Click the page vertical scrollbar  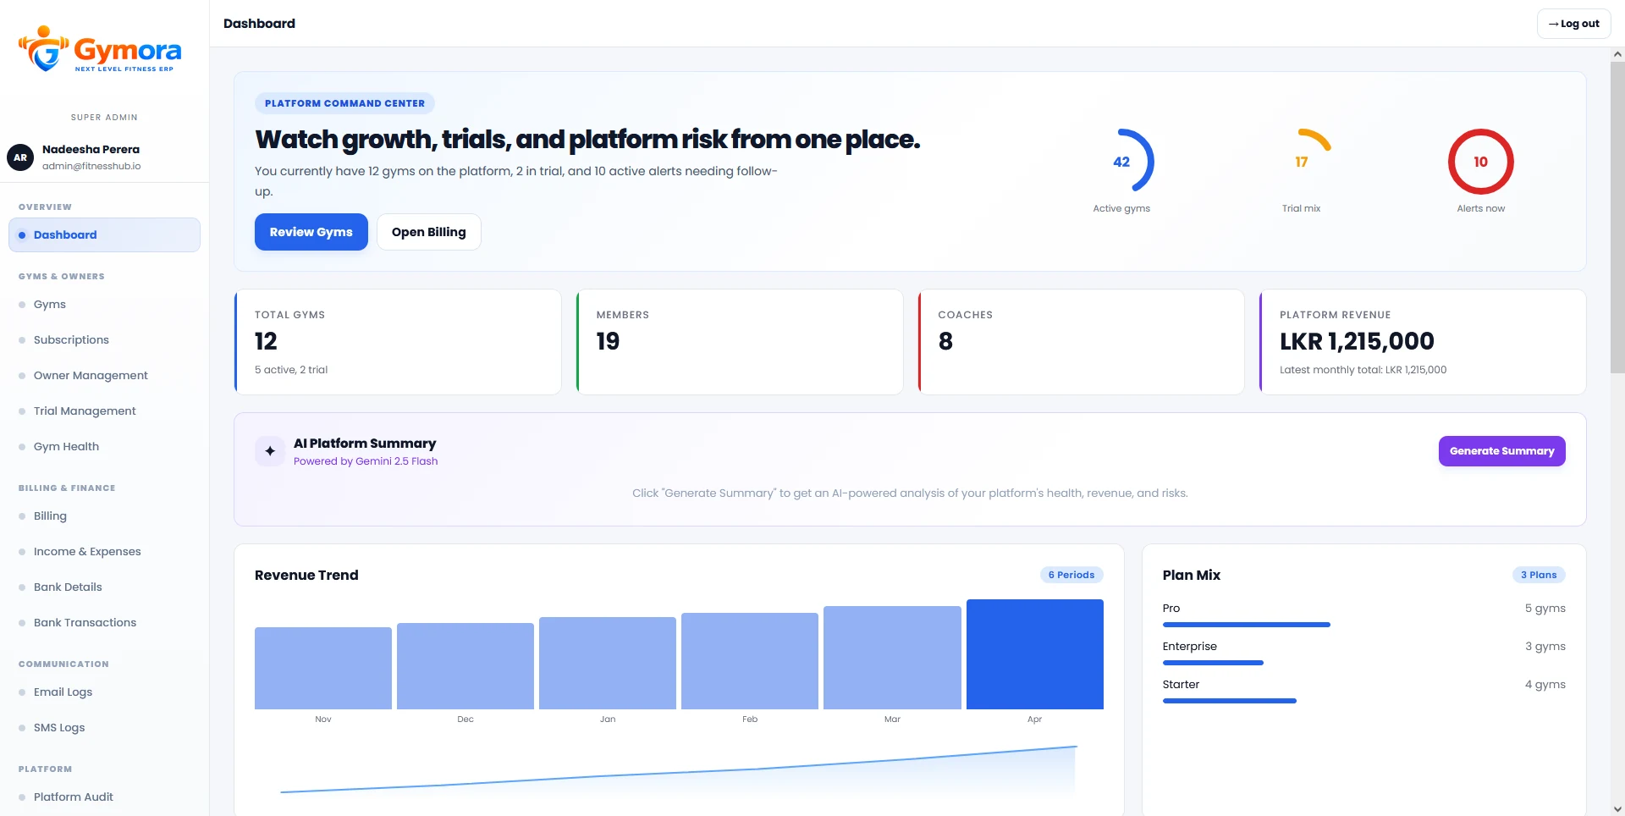point(1617,217)
